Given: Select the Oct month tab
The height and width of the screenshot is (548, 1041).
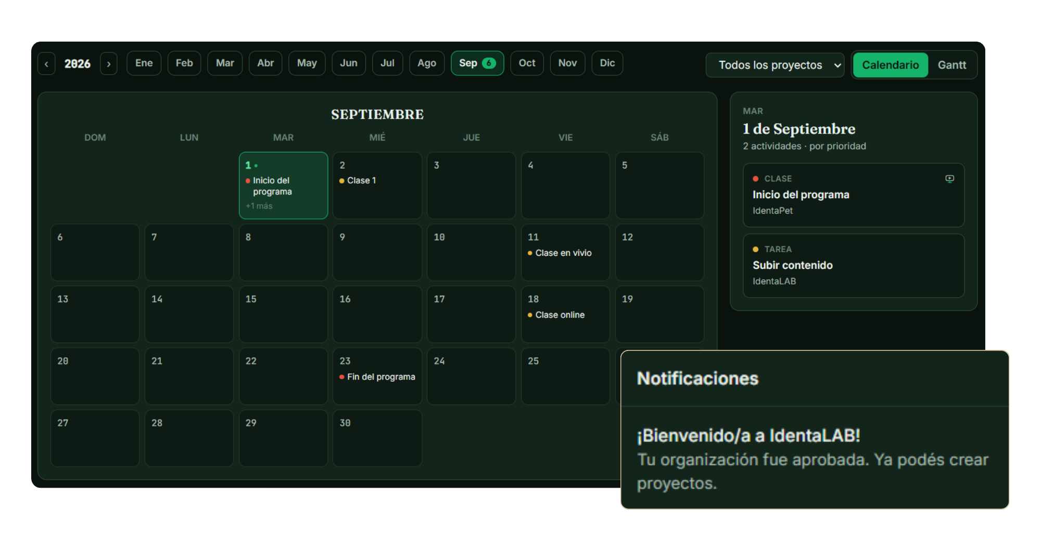Looking at the screenshot, I should coord(527,63).
